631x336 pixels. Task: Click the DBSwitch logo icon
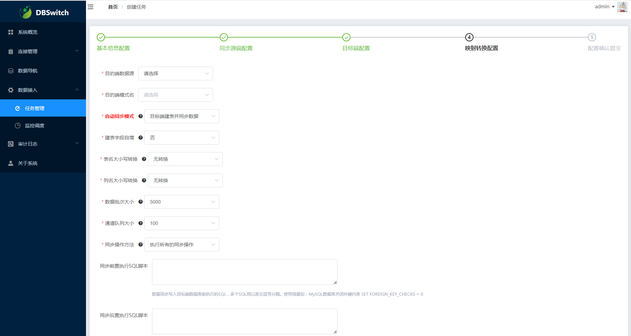[x=26, y=12]
